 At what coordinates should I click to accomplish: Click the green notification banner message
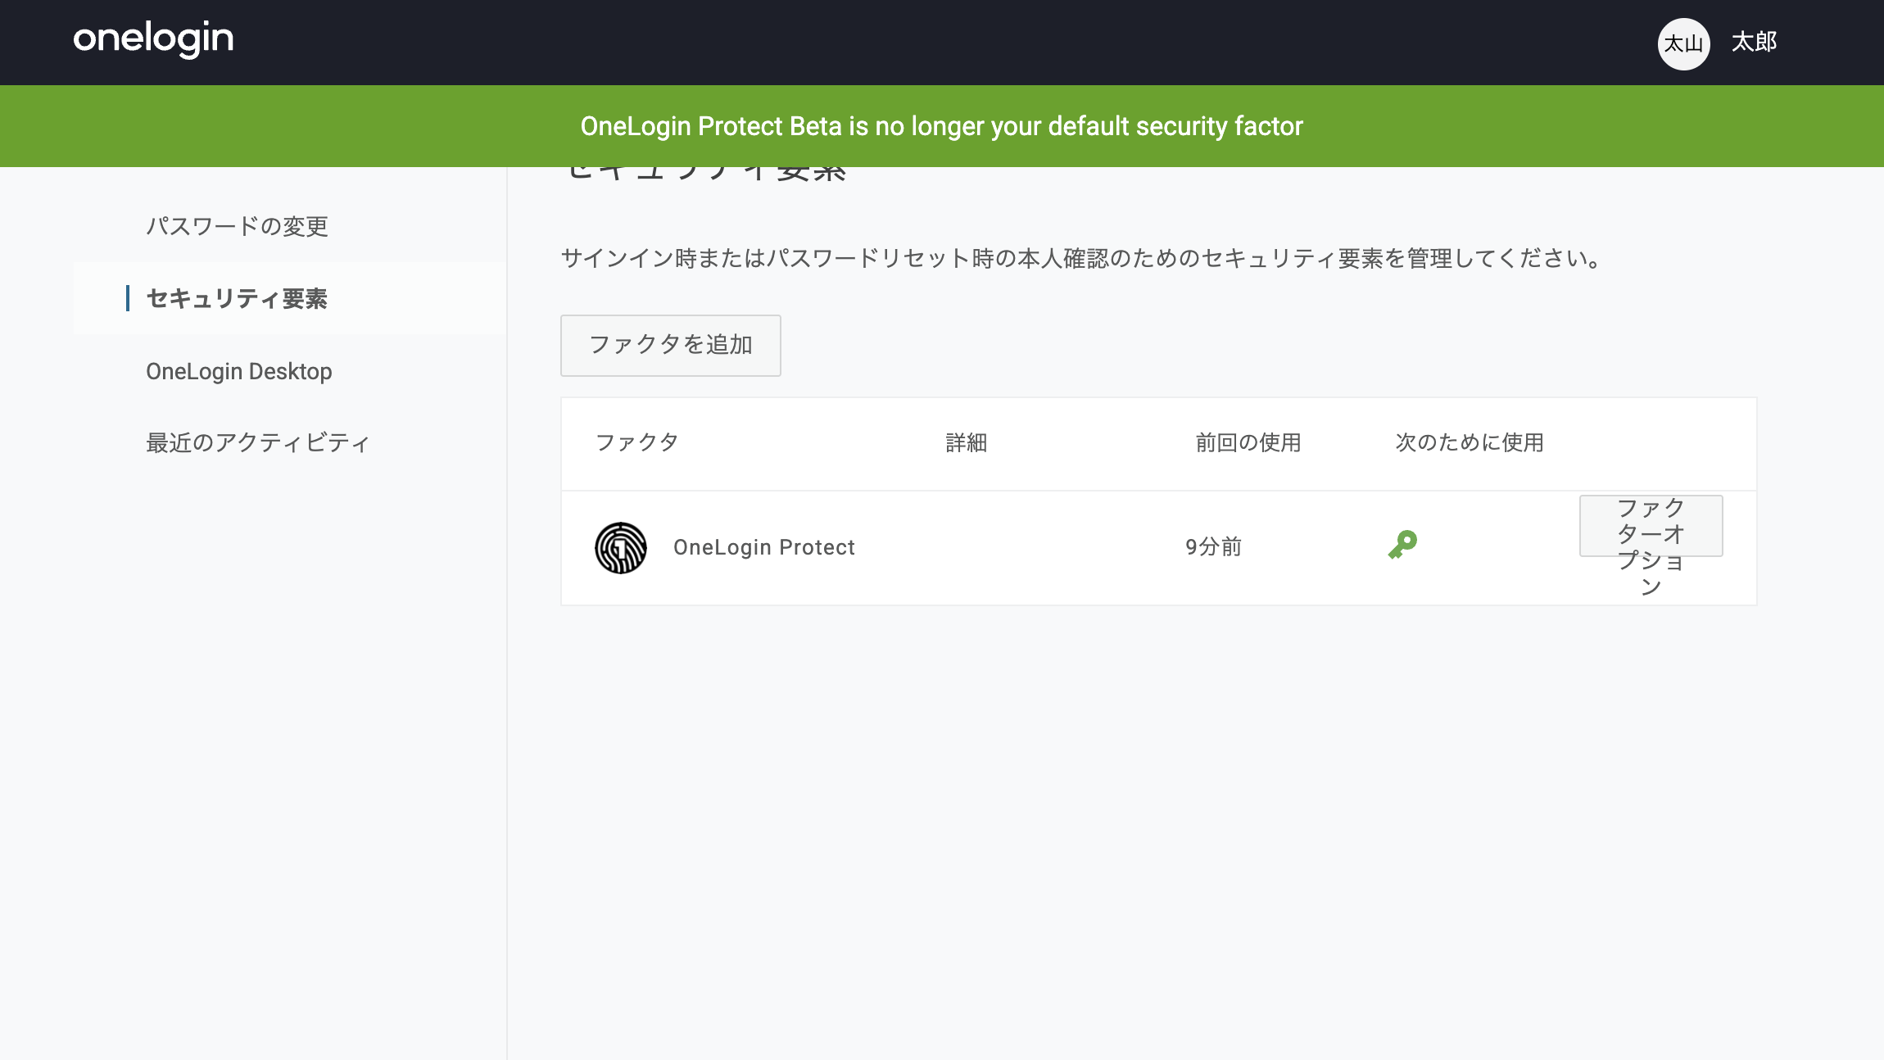pyautogui.click(x=942, y=126)
